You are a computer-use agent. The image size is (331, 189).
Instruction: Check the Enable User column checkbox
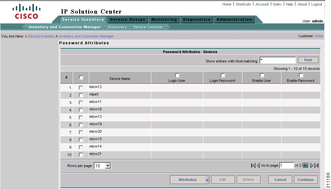(x=262, y=75)
